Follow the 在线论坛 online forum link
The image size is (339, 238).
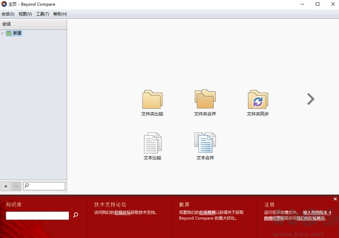(x=122, y=212)
